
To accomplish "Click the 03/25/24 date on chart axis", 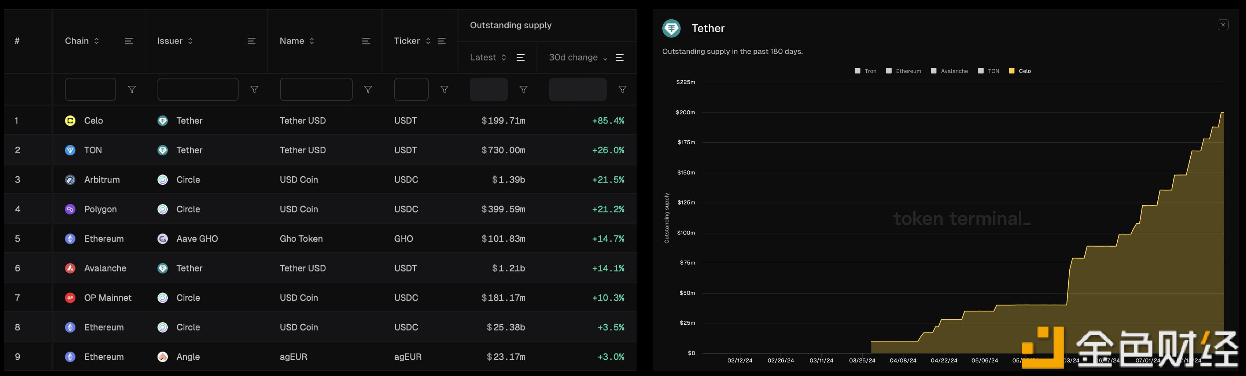I will point(862,361).
